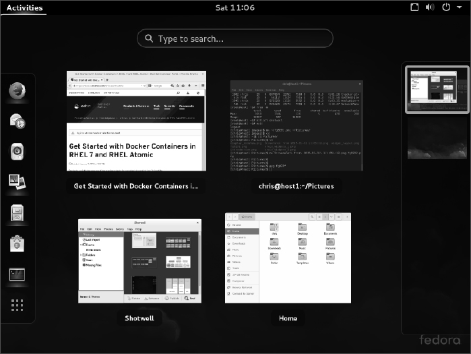Select the terminal window thumbnail
The image size is (471, 354).
pyautogui.click(x=296, y=125)
